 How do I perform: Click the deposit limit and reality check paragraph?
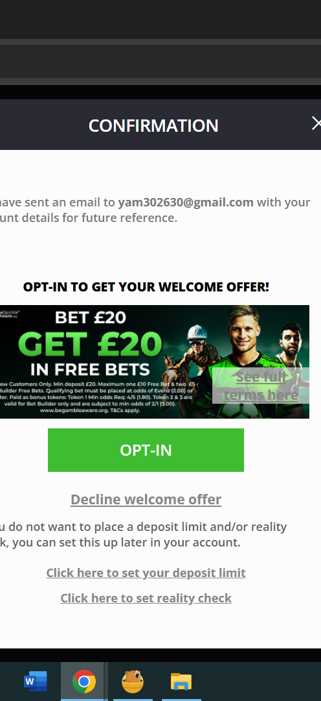(142, 535)
